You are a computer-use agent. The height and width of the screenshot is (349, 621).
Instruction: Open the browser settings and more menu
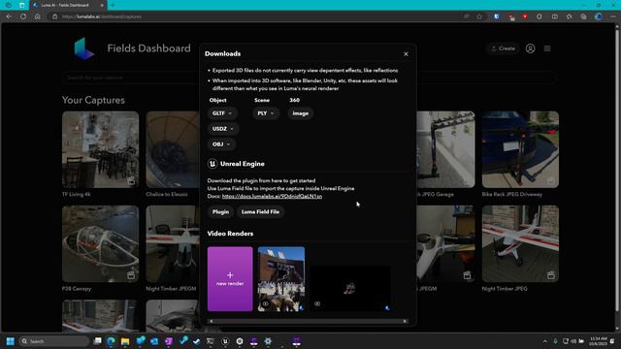tap(612, 16)
